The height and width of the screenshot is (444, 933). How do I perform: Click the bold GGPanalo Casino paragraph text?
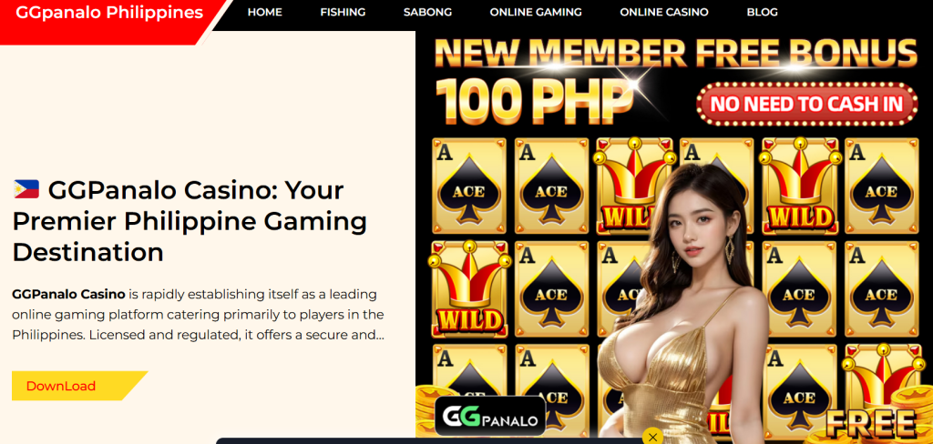click(x=68, y=294)
